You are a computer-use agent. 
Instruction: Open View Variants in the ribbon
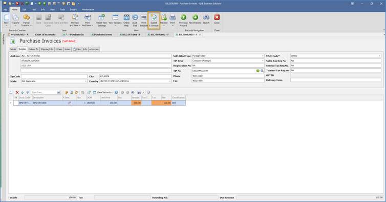(x=115, y=20)
